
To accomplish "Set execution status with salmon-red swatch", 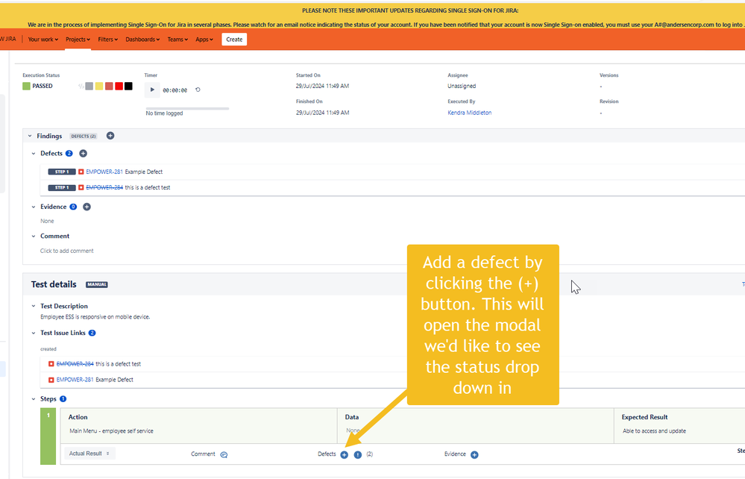I will tap(109, 86).
